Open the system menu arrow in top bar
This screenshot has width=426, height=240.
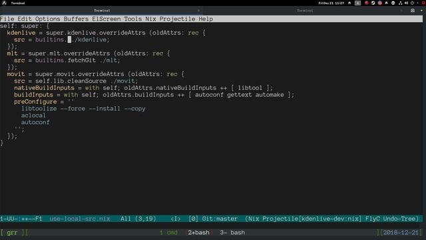pos(417,3)
